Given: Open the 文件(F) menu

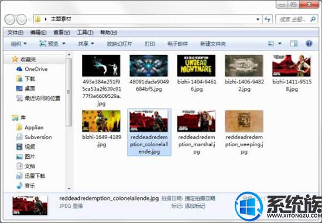Looking at the screenshot, I should (15, 32).
